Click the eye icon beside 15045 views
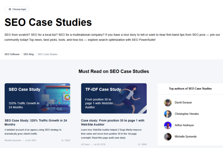 [x=139, y=144]
